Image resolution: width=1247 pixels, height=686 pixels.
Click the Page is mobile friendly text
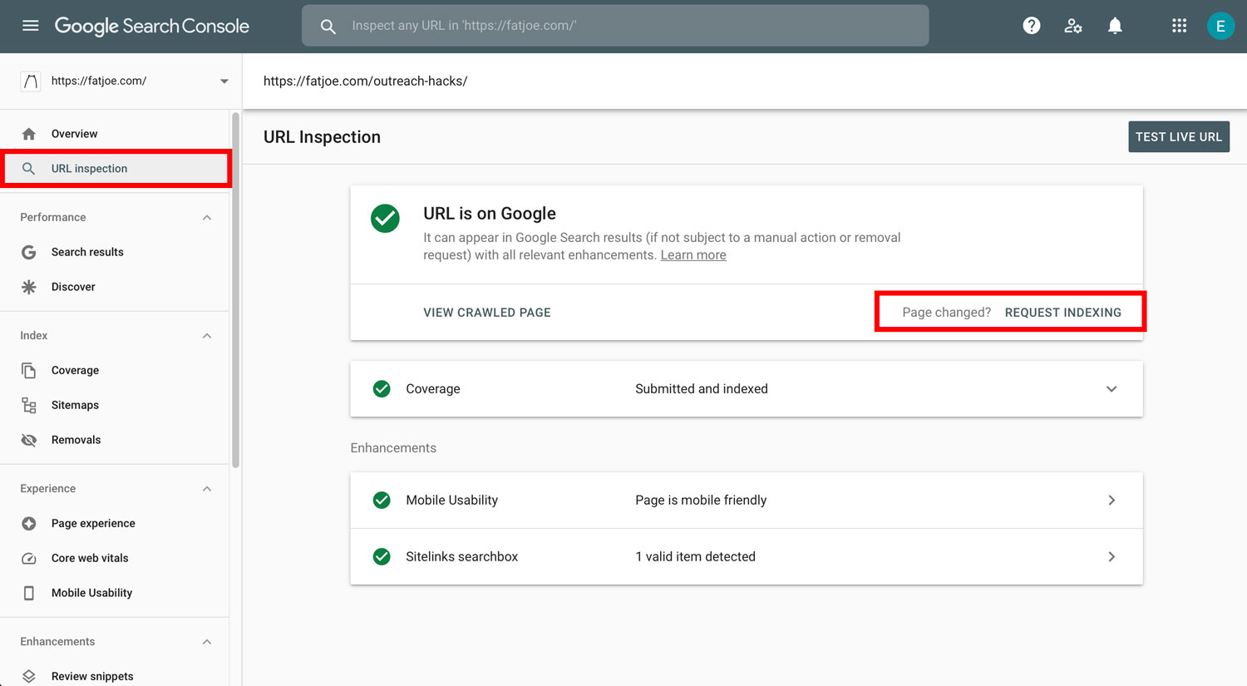click(701, 501)
